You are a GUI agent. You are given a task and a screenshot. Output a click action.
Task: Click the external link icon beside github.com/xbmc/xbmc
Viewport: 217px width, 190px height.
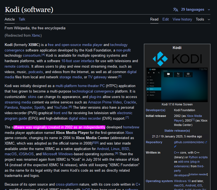tap(206, 142)
